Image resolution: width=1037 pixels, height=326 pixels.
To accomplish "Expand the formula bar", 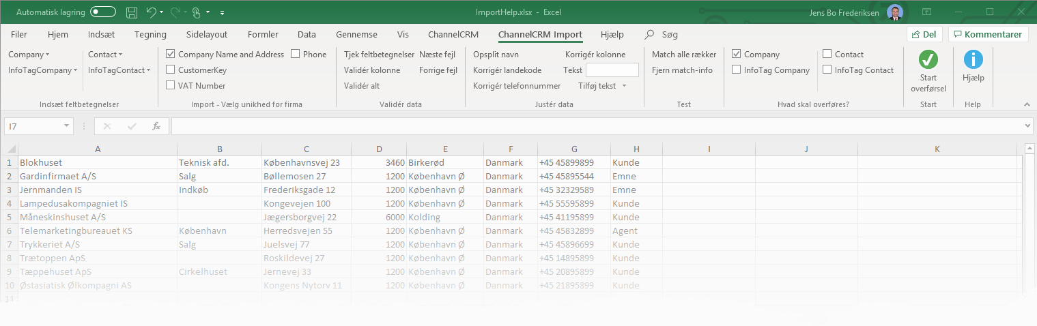I will pos(1027,126).
